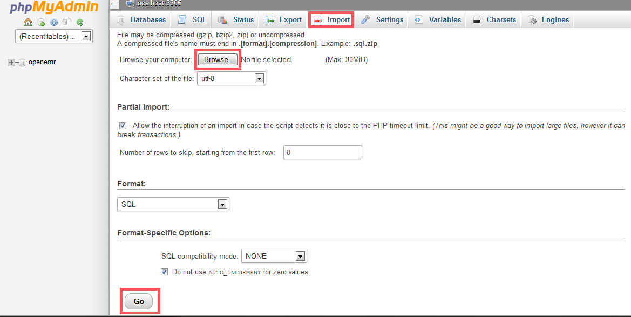
Task: Click the Browse button to choose file
Action: [x=218, y=59]
